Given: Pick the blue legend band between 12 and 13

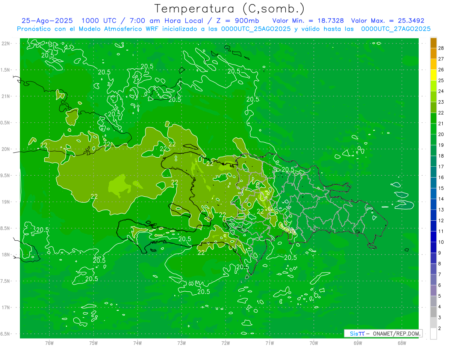Looking at the screenshot, I should coord(434,215).
